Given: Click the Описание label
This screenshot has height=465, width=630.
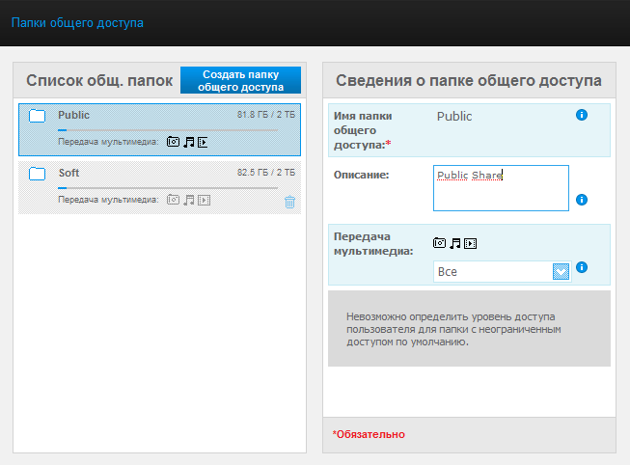Looking at the screenshot, I should 361,175.
